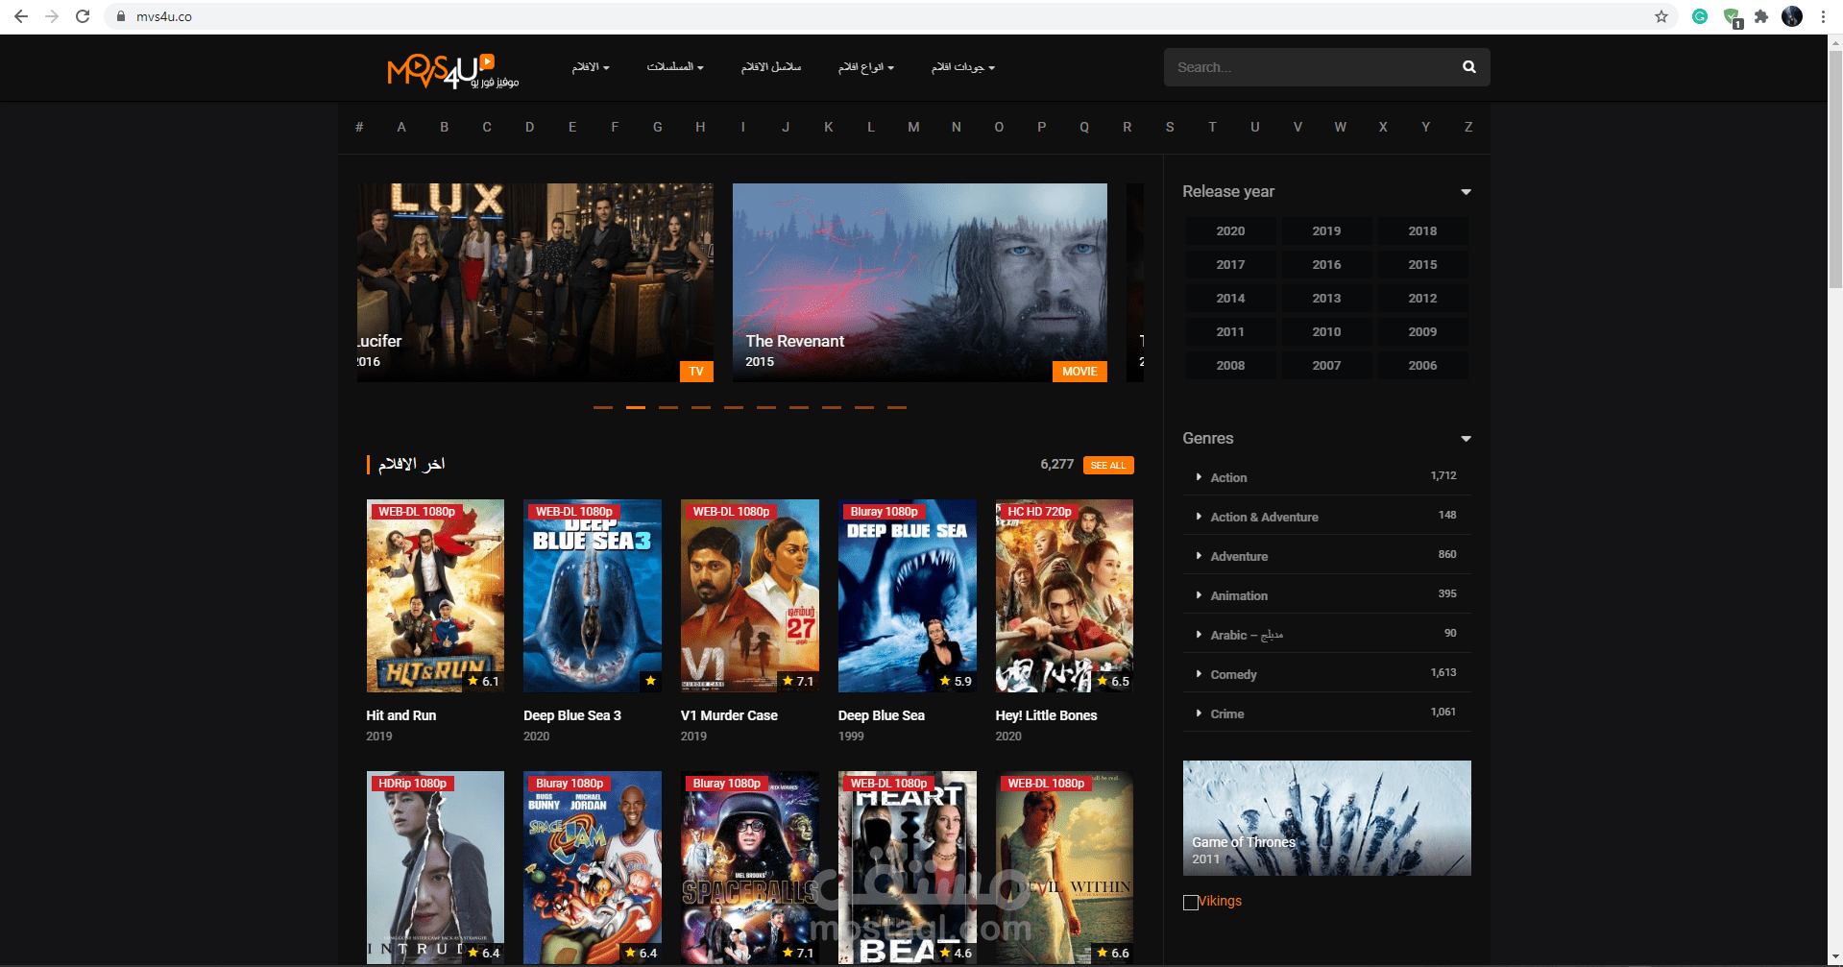Open Game of Thrones sidebar banner
Screen dimensions: 1843x967
(x=1326, y=818)
